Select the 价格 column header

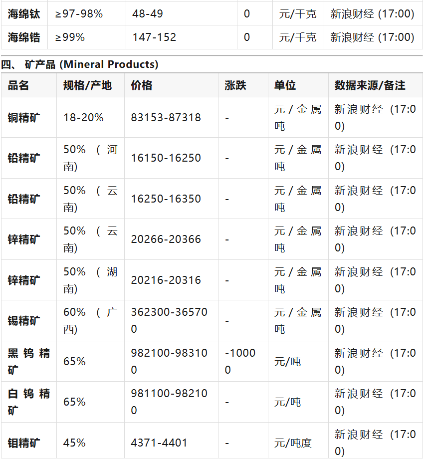click(142, 85)
